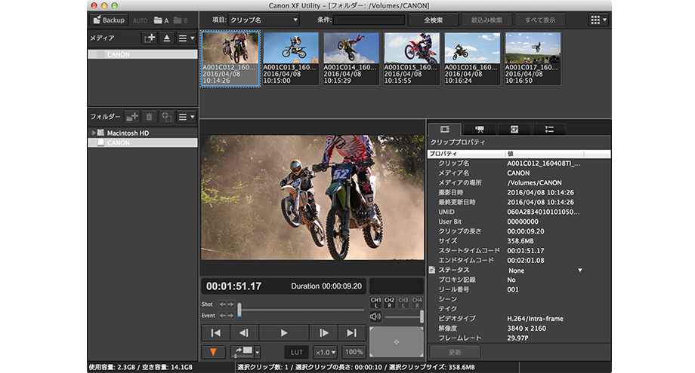Mute audio with the speaker icon

pos(374,316)
